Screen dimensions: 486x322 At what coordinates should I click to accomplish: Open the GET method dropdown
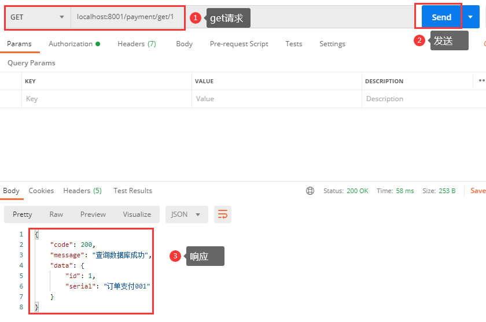click(38, 17)
